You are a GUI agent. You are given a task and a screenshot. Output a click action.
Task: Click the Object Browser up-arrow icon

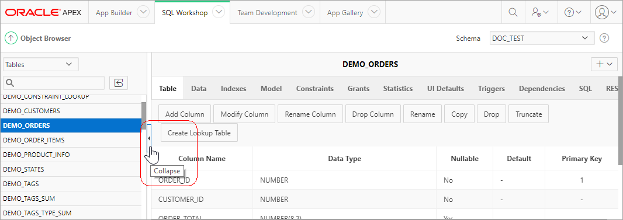click(x=11, y=39)
